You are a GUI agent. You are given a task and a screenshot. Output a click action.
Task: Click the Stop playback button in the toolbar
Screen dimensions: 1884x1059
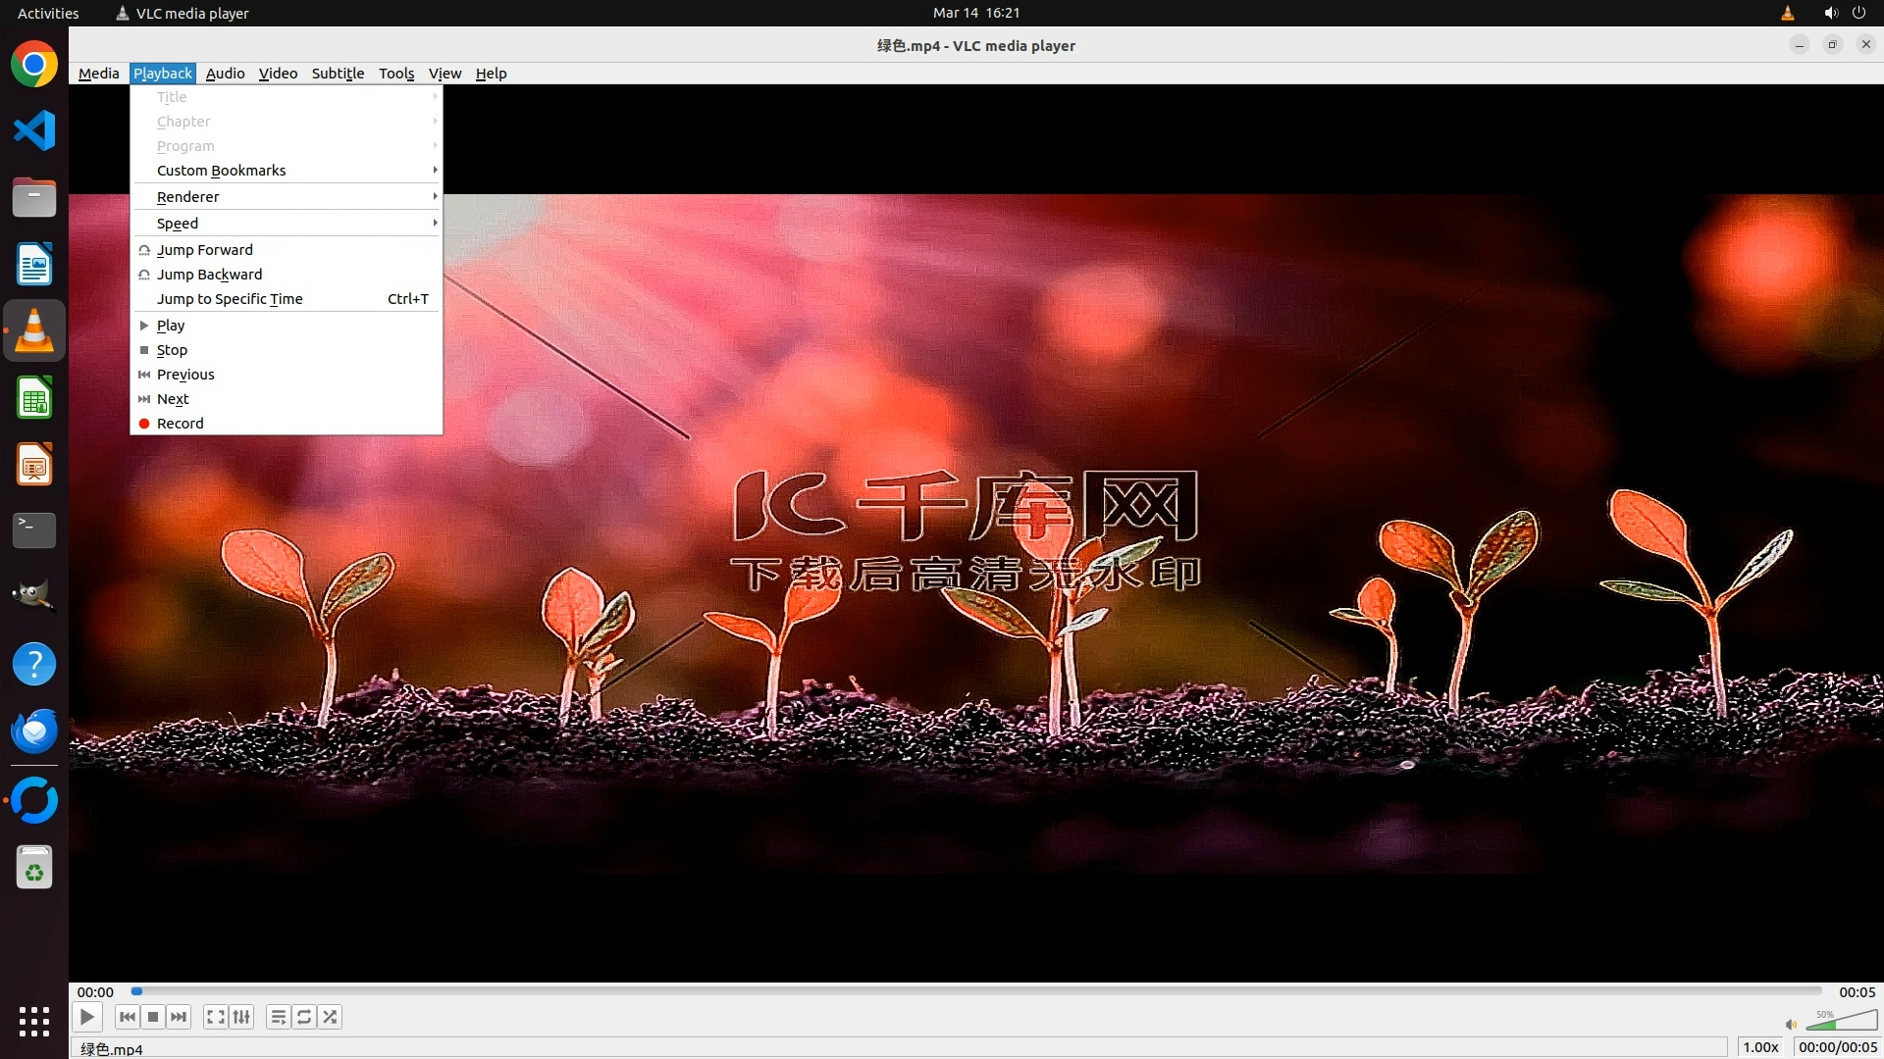click(x=153, y=1017)
